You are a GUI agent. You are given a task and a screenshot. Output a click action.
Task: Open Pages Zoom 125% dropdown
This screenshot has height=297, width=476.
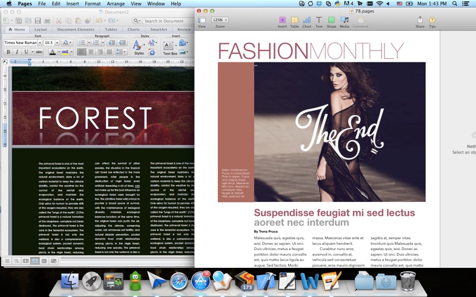[220, 20]
